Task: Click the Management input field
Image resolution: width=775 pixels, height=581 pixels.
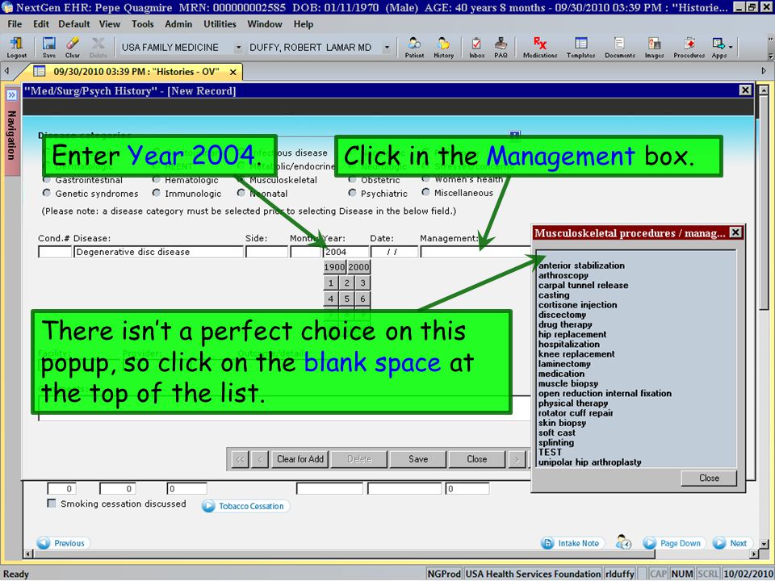Action: (x=475, y=252)
